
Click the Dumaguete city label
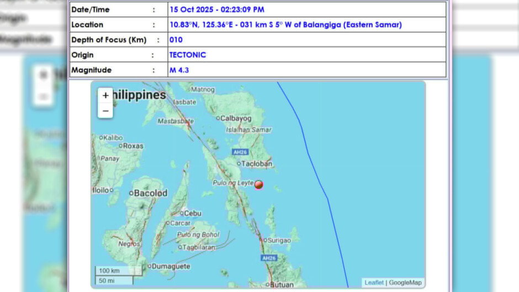pyautogui.click(x=172, y=266)
